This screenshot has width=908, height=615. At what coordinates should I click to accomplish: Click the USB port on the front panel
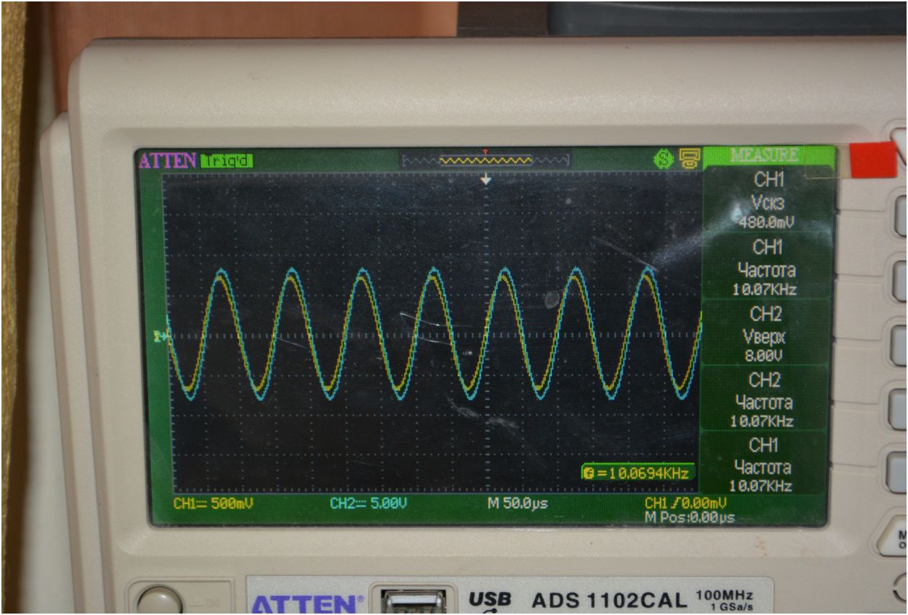[414, 600]
